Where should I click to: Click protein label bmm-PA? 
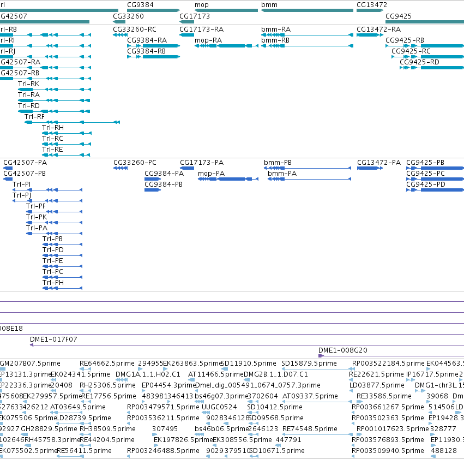(282, 174)
